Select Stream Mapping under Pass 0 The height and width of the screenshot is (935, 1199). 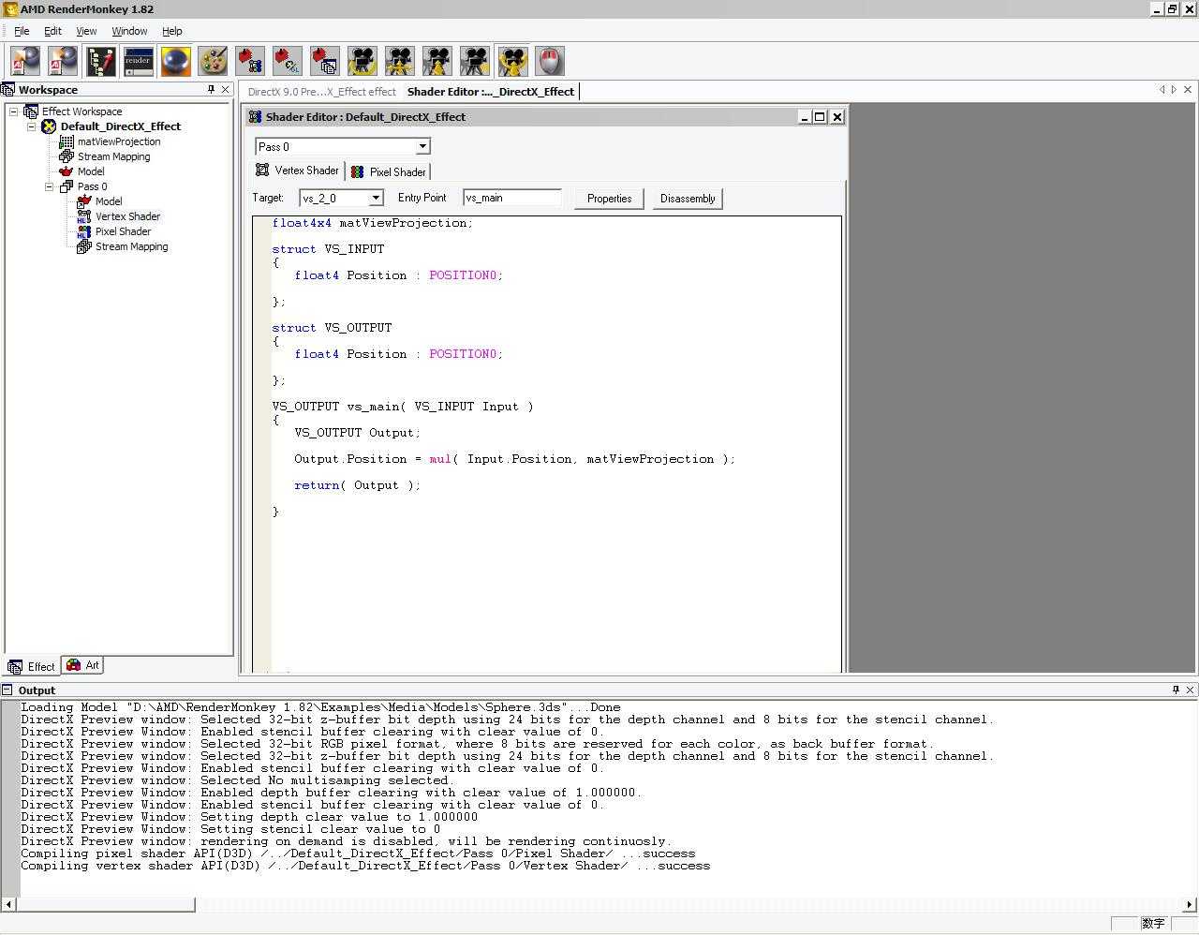click(x=131, y=246)
